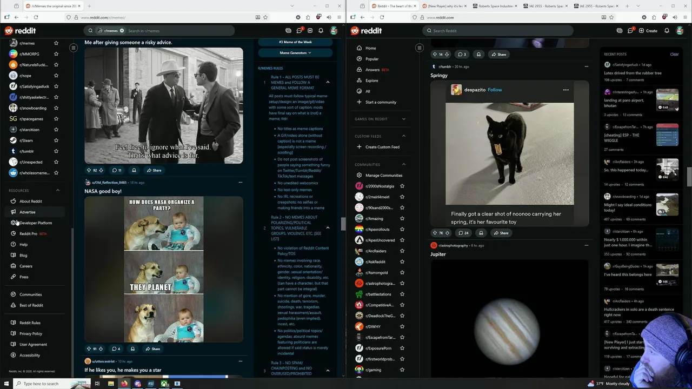692x389 pixels.
Task: Collapse Rule 1 in r/memes rules
Action: tap(328, 82)
